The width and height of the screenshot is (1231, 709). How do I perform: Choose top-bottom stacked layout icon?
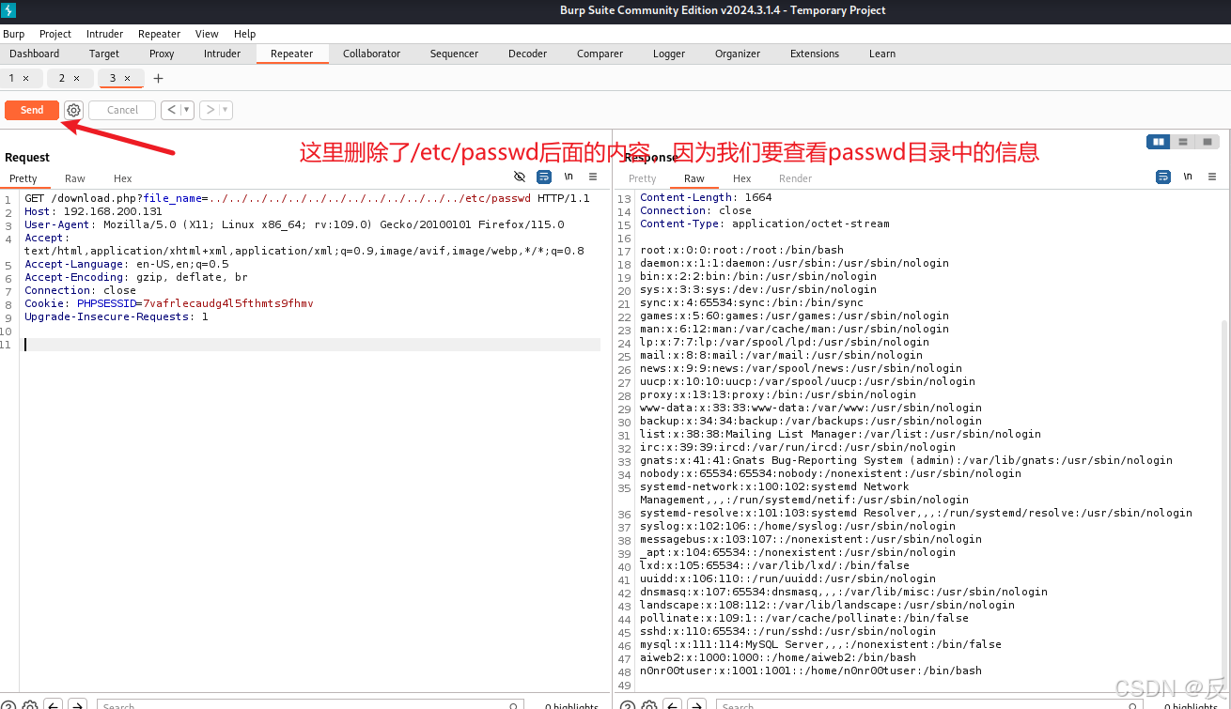pyautogui.click(x=1183, y=142)
